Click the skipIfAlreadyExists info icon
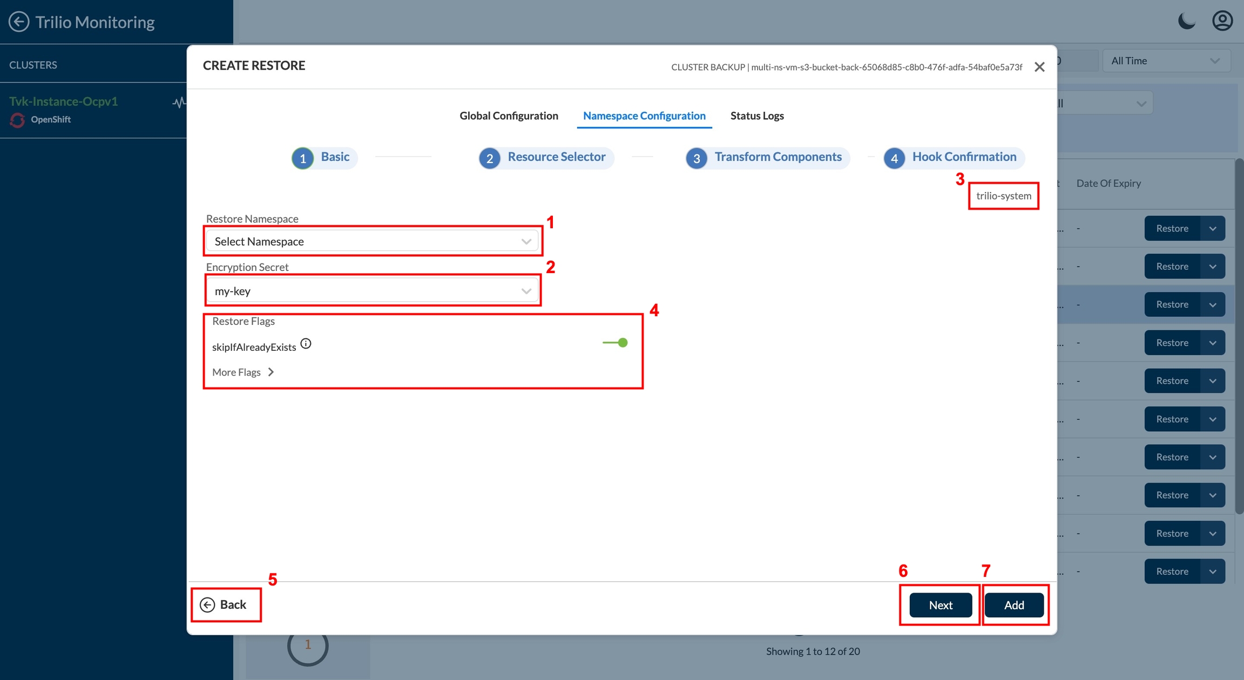 coord(306,344)
